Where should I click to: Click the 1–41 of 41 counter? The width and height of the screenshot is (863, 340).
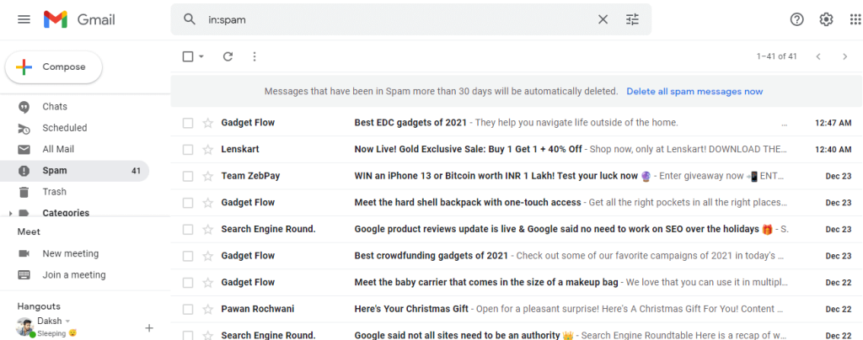pyautogui.click(x=776, y=56)
